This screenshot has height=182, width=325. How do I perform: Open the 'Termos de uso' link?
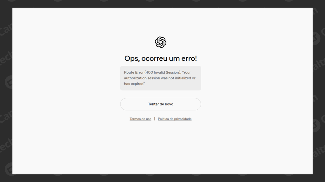point(140,119)
